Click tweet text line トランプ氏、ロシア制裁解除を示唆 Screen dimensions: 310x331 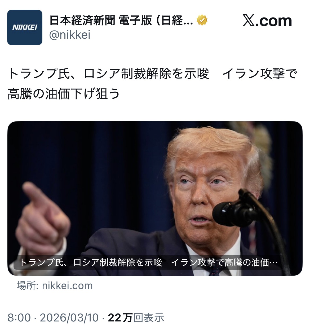[109, 74]
